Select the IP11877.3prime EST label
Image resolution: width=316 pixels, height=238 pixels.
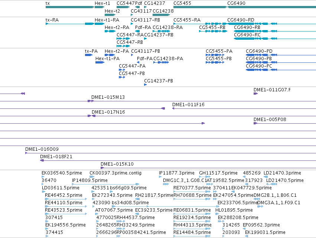click(x=177, y=173)
